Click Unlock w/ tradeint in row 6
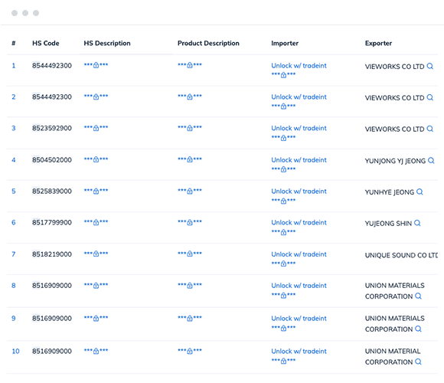Viewport: 444px width, 383px height. (x=299, y=223)
